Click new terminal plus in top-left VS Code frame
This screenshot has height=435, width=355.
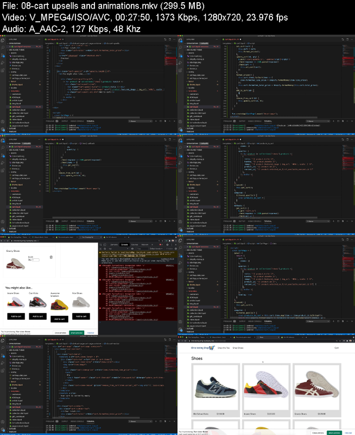point(156,121)
